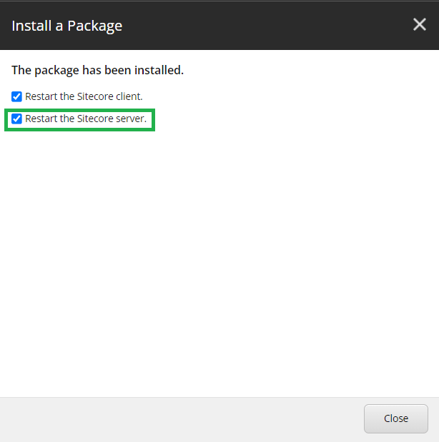Disable restarting the Sitecore client
The image size is (439, 442).
[x=16, y=96]
